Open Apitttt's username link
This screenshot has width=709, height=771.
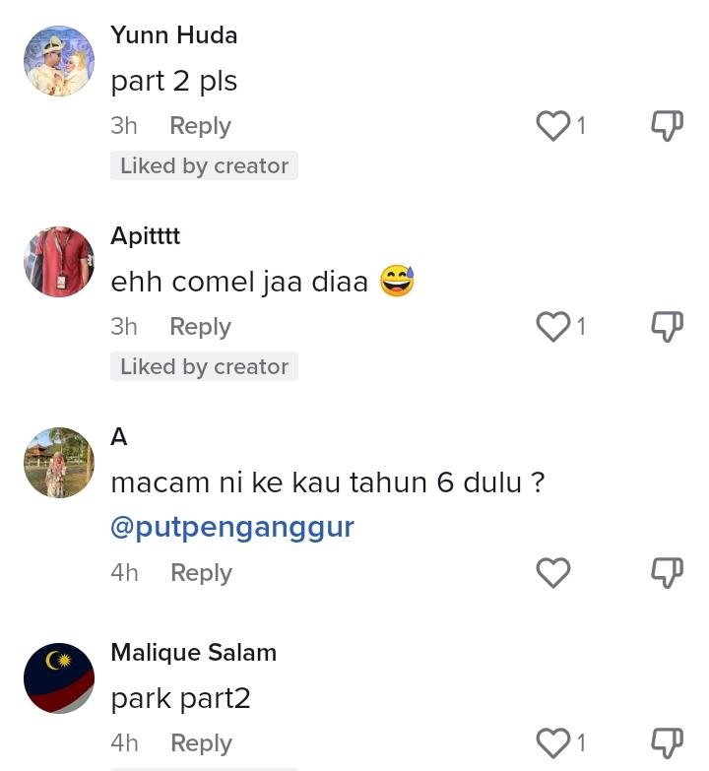click(146, 236)
